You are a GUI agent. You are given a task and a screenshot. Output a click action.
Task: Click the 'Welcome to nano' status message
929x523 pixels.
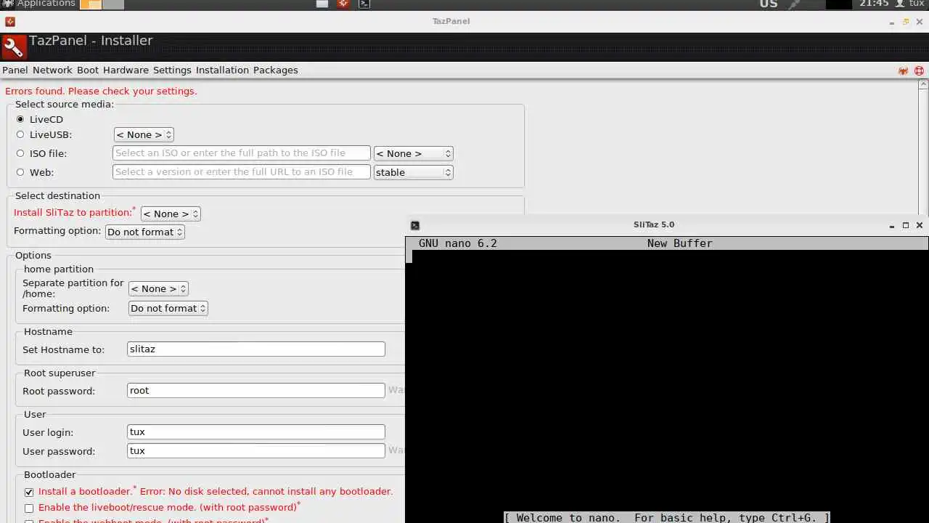pyautogui.click(x=667, y=518)
